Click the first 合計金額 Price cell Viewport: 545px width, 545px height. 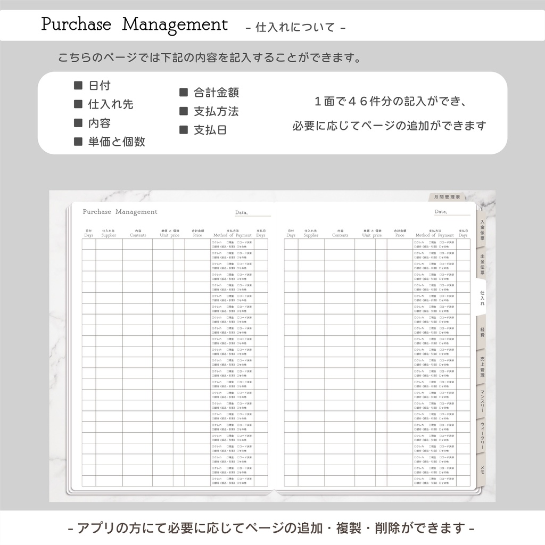(196, 245)
